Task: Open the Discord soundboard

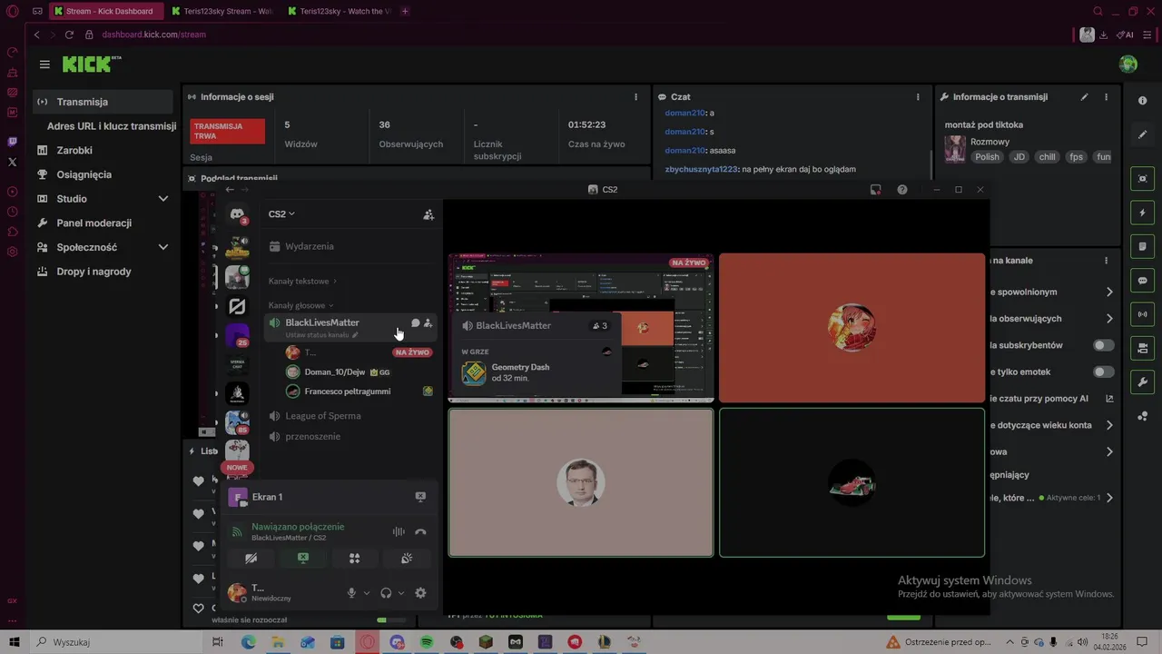Action: point(407,558)
